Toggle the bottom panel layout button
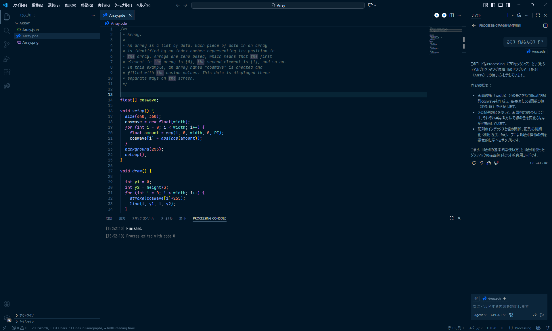This screenshot has height=331, width=552. click(x=501, y=5)
